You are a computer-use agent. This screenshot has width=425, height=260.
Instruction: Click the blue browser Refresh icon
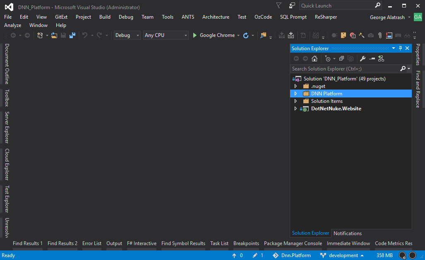click(245, 35)
